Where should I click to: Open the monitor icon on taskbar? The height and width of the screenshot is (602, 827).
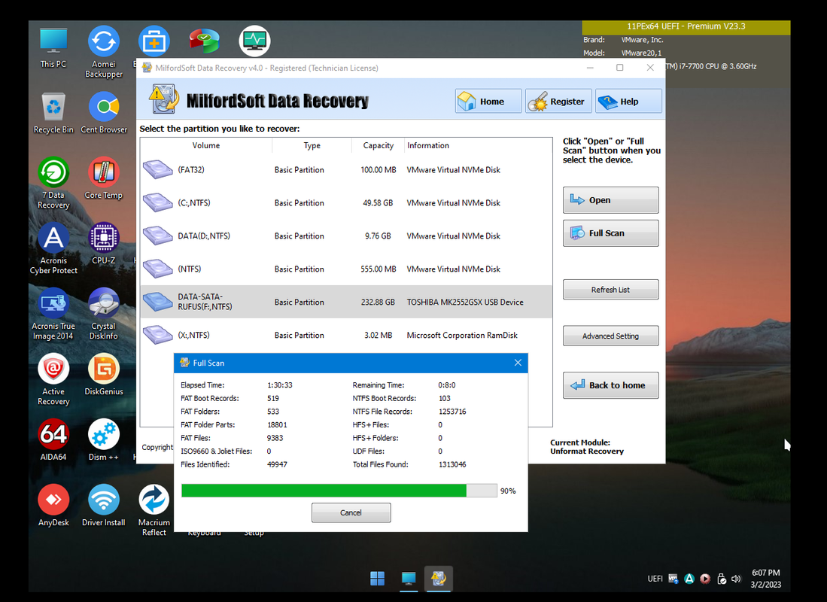pos(408,579)
